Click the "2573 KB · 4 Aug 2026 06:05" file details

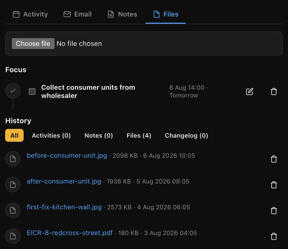point(149,207)
